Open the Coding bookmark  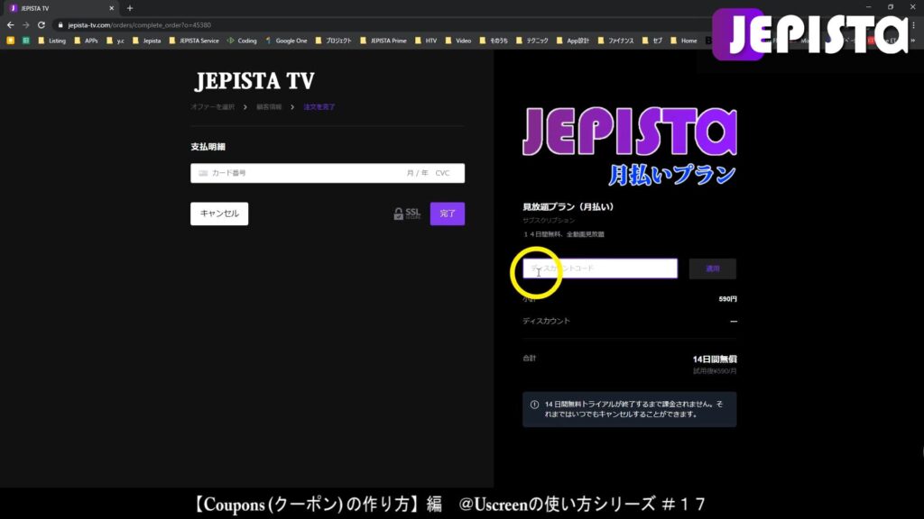242,41
